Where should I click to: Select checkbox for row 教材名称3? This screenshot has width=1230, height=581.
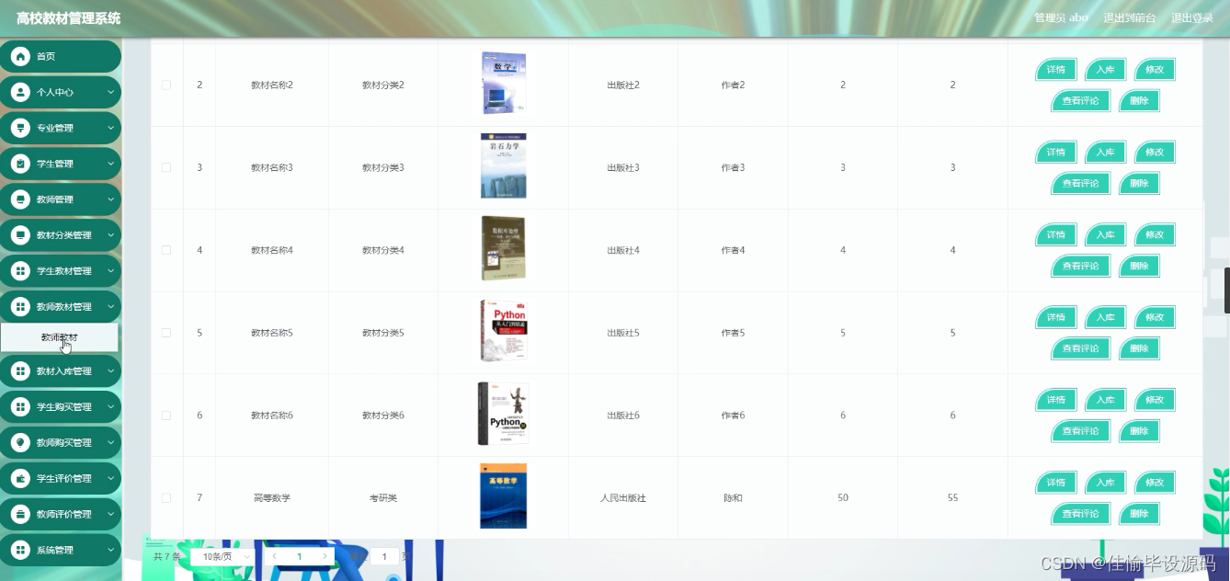pyautogui.click(x=166, y=167)
